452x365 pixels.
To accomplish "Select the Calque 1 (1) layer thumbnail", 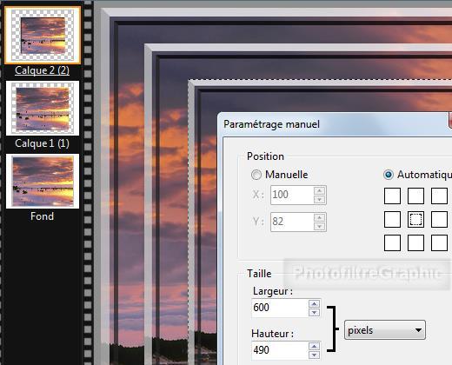I will [x=43, y=108].
